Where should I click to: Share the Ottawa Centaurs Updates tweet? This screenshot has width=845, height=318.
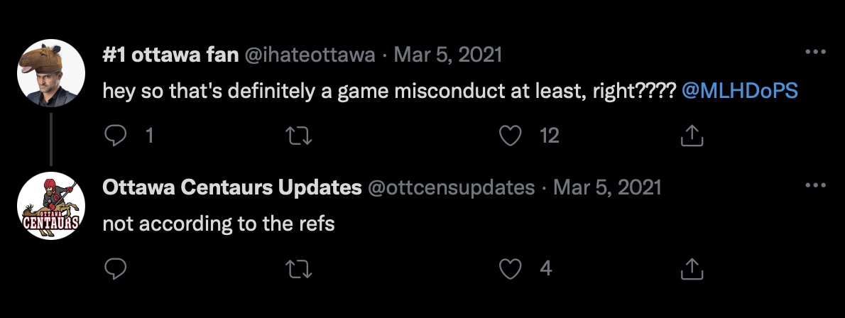tap(692, 268)
